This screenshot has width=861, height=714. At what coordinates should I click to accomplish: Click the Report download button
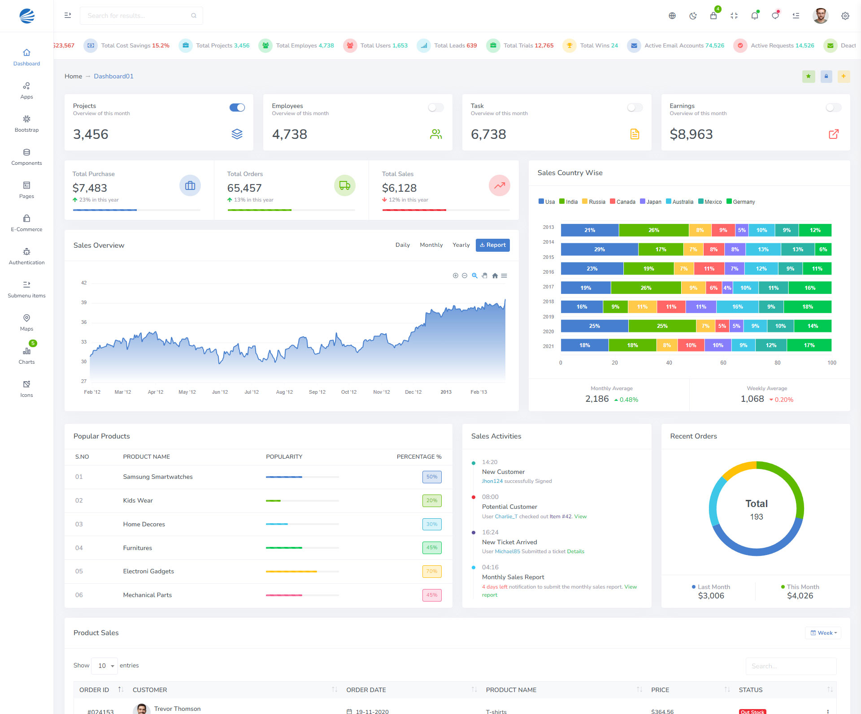(x=492, y=245)
